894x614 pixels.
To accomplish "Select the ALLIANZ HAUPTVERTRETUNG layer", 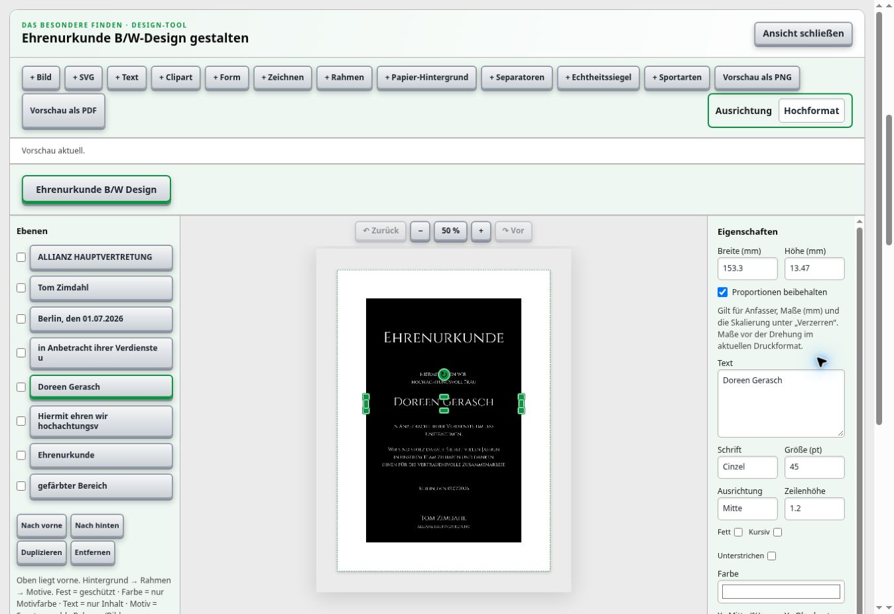I will point(101,257).
